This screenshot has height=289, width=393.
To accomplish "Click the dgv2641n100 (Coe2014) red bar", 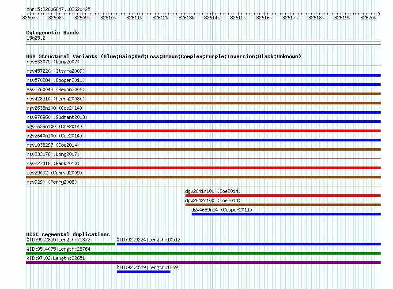I will pos(283,196).
